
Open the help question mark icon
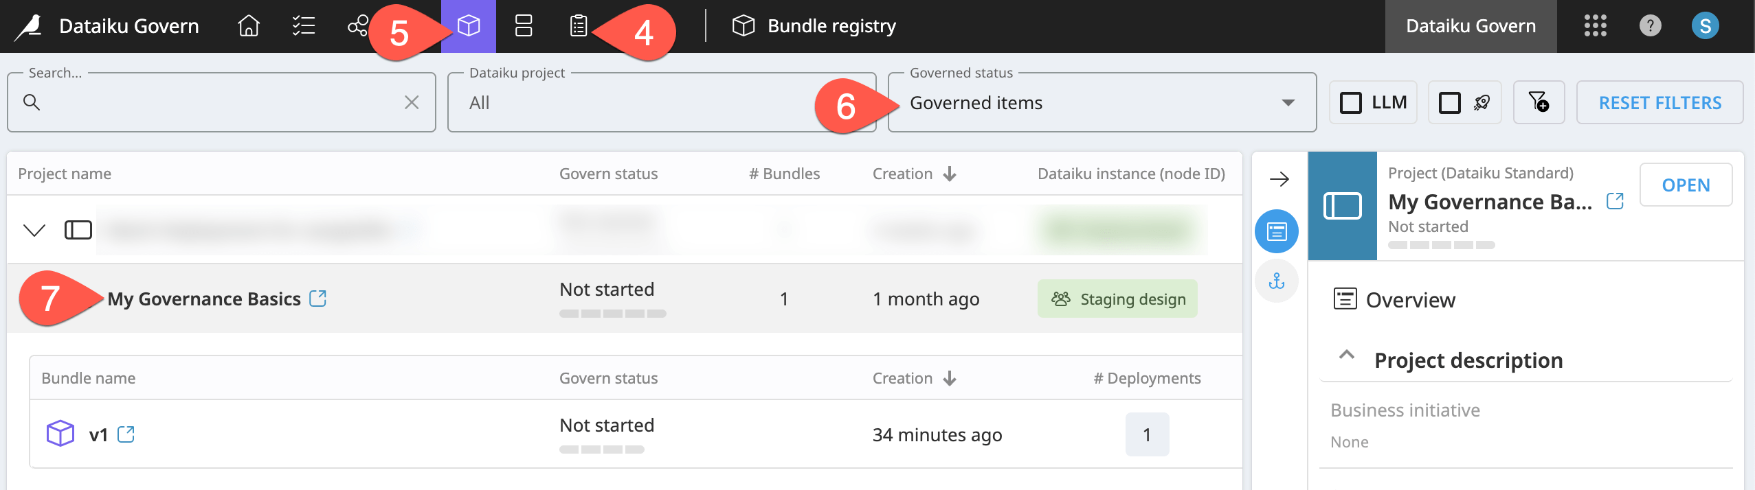pos(1650,26)
